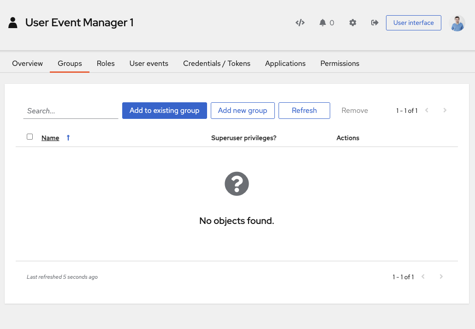The width and height of the screenshot is (475, 329).
Task: Click next page arrow in bottom pagination
Action: [x=441, y=277]
